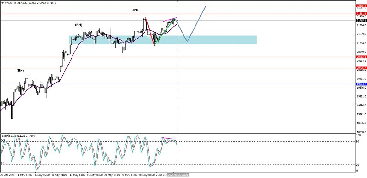The width and height of the screenshot is (367, 178).
Task: Click the 80 level on Stochastic scale
Action: tap(358, 141)
